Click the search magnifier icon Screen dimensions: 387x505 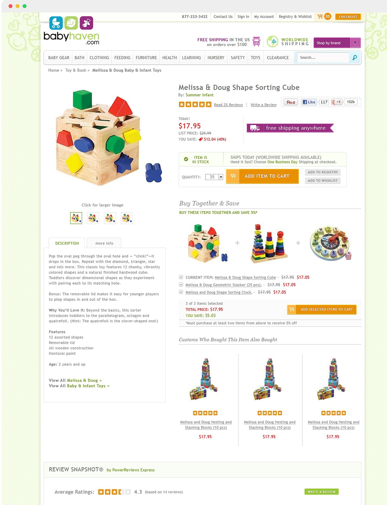[355, 57]
